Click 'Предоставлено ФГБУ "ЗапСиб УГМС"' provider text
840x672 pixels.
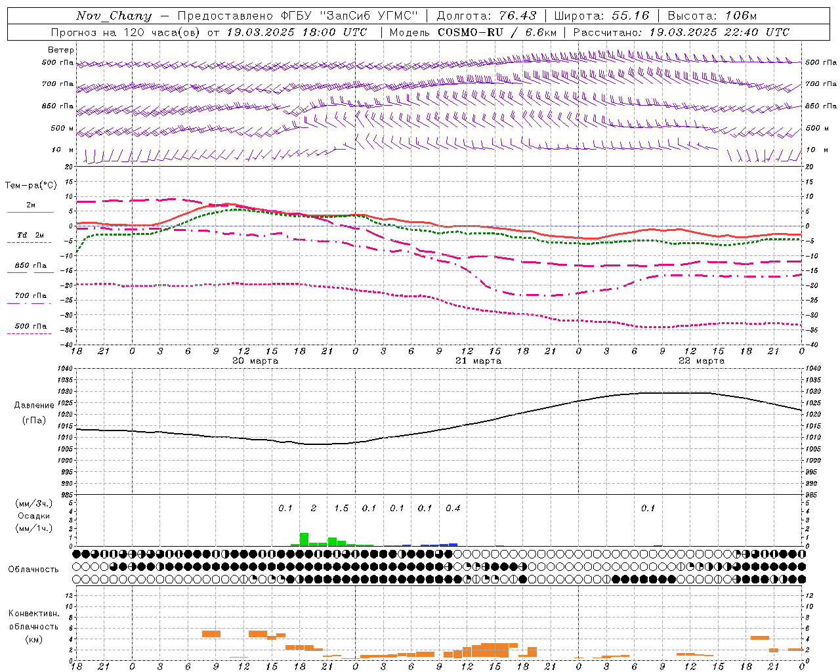pyautogui.click(x=298, y=16)
